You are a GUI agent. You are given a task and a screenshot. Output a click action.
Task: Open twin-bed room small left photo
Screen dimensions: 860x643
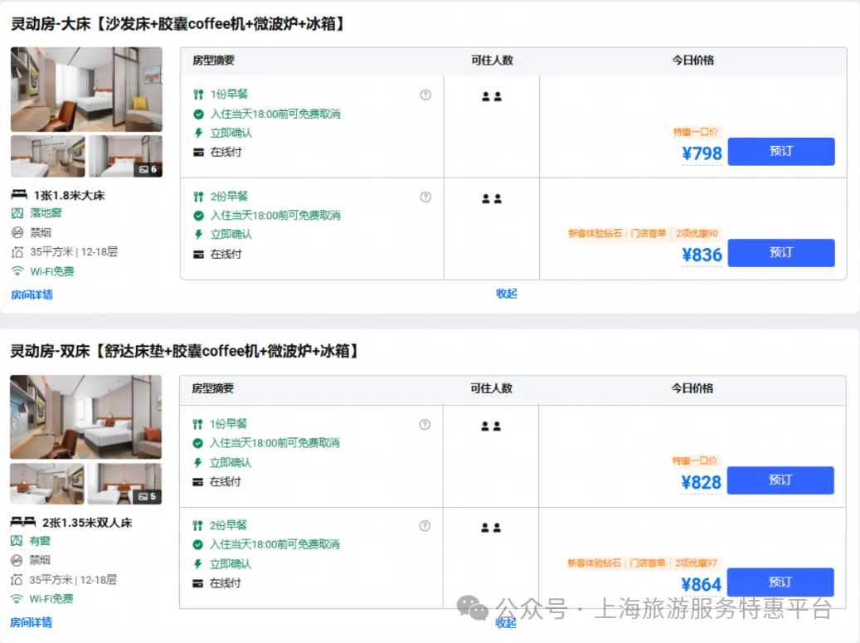tap(47, 484)
